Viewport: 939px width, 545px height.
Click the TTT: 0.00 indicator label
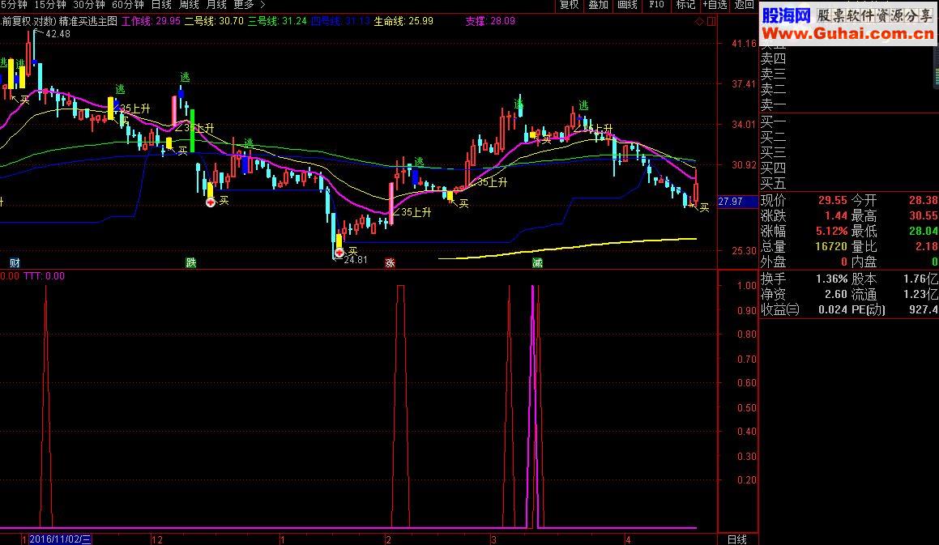pos(45,276)
